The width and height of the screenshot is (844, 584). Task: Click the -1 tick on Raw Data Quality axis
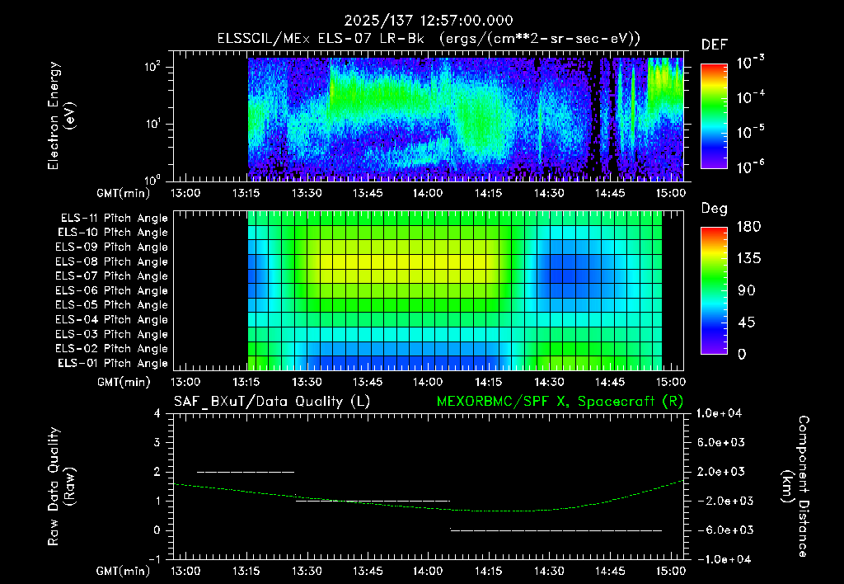pyautogui.click(x=154, y=560)
